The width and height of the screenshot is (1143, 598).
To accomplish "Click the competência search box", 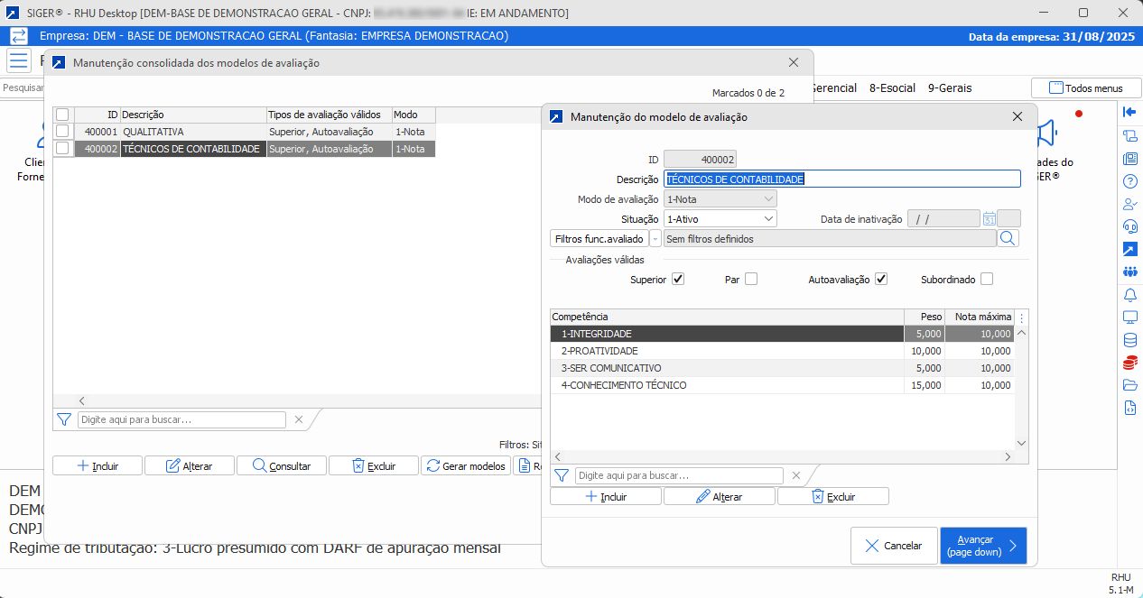I will point(679,475).
